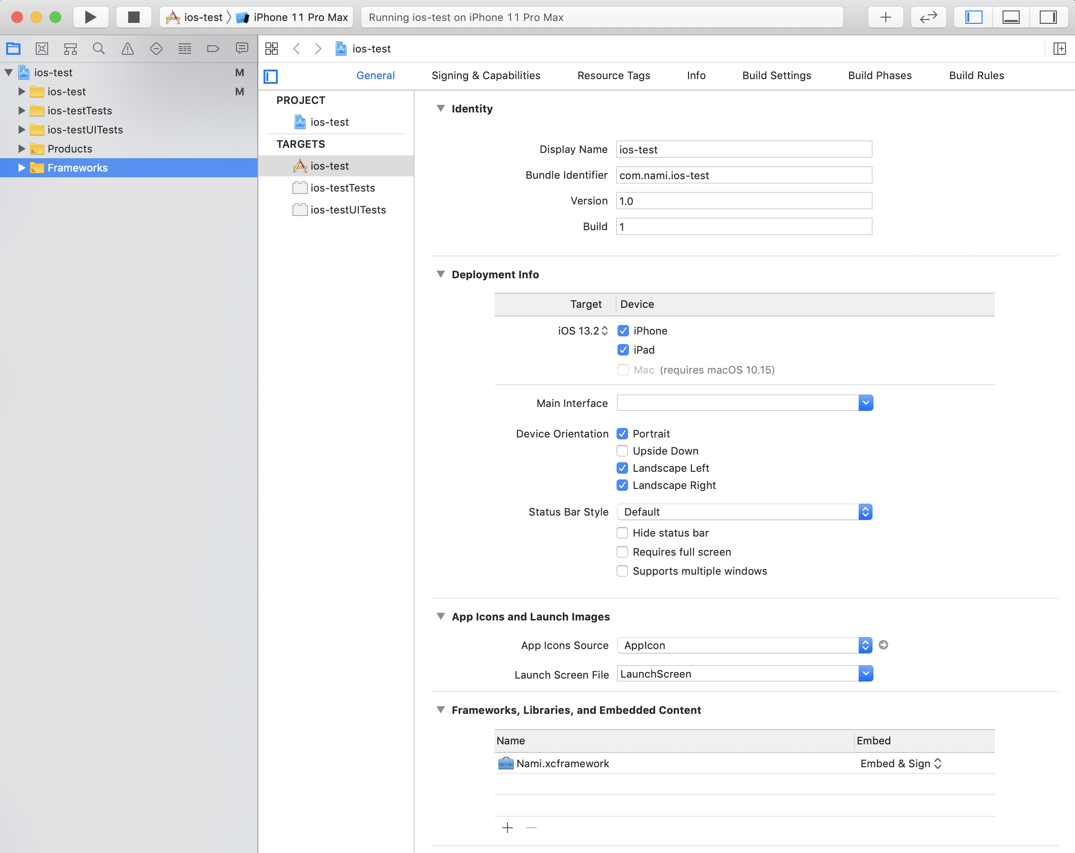Viewport: 1075px width, 853px height.
Task: Collapse the Deployment Info section
Action: (440, 274)
